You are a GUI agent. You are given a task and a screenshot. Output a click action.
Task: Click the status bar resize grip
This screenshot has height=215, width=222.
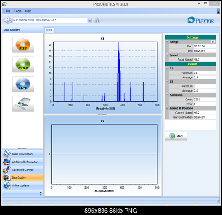(218, 201)
